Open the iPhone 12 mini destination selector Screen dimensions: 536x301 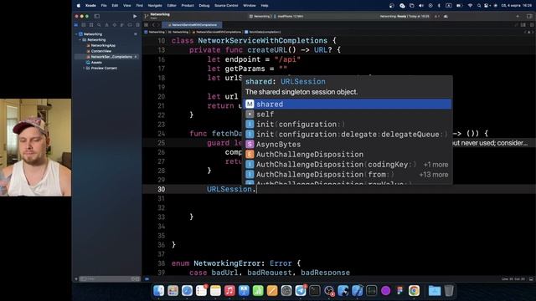(x=290, y=16)
